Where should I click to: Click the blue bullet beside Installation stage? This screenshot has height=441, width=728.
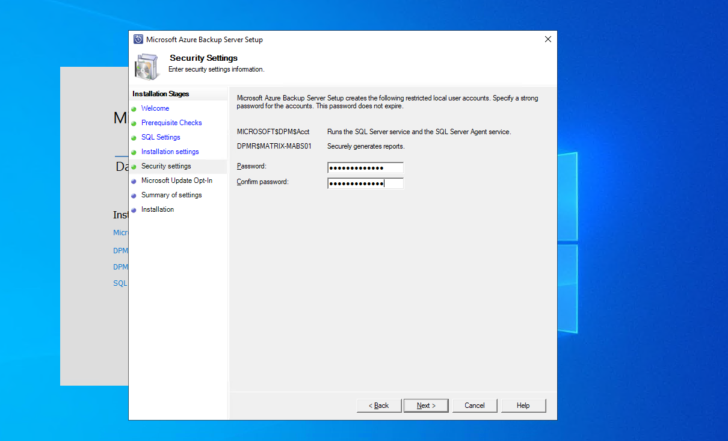click(134, 210)
